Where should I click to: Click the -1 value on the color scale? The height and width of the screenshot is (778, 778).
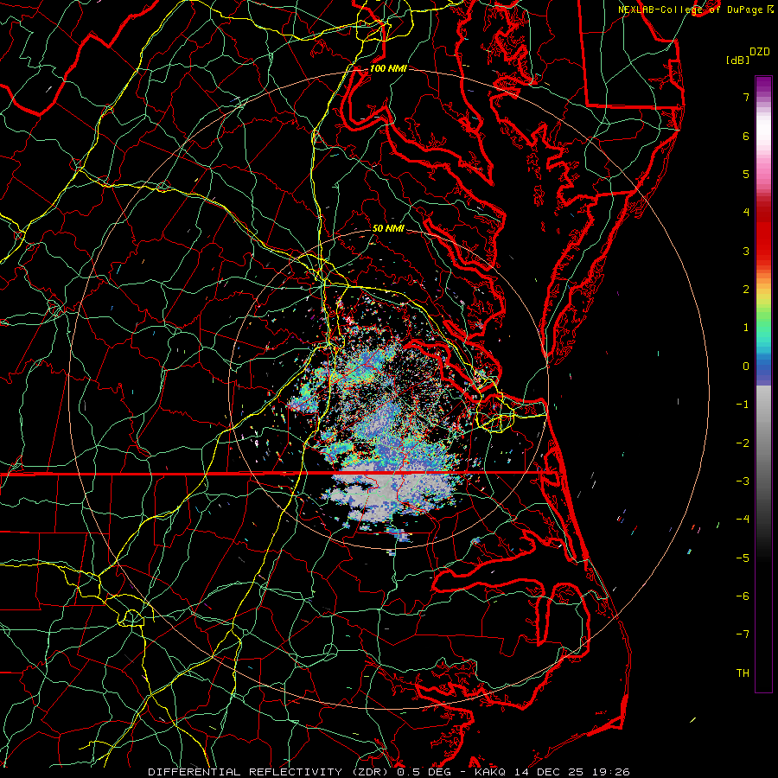tap(743, 405)
